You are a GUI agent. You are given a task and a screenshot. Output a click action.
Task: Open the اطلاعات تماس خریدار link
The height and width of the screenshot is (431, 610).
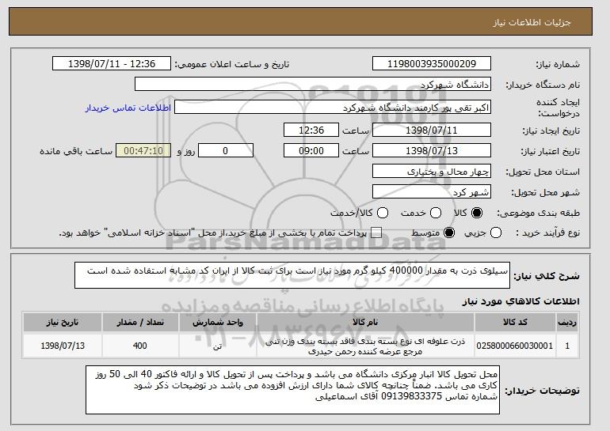[128, 108]
